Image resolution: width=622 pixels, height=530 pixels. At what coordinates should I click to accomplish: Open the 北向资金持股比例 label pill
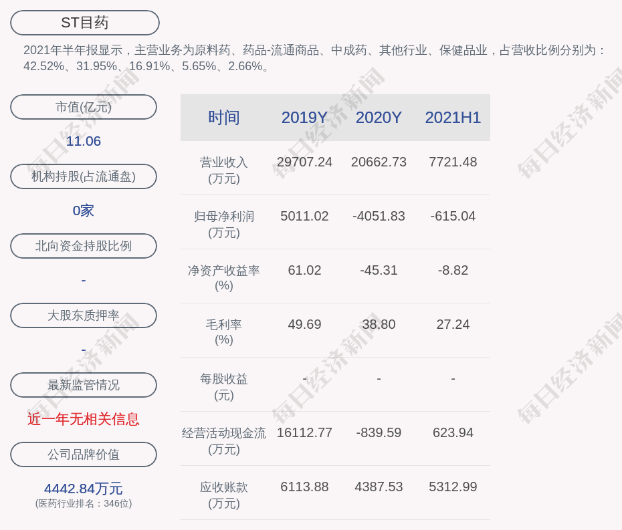tap(84, 246)
